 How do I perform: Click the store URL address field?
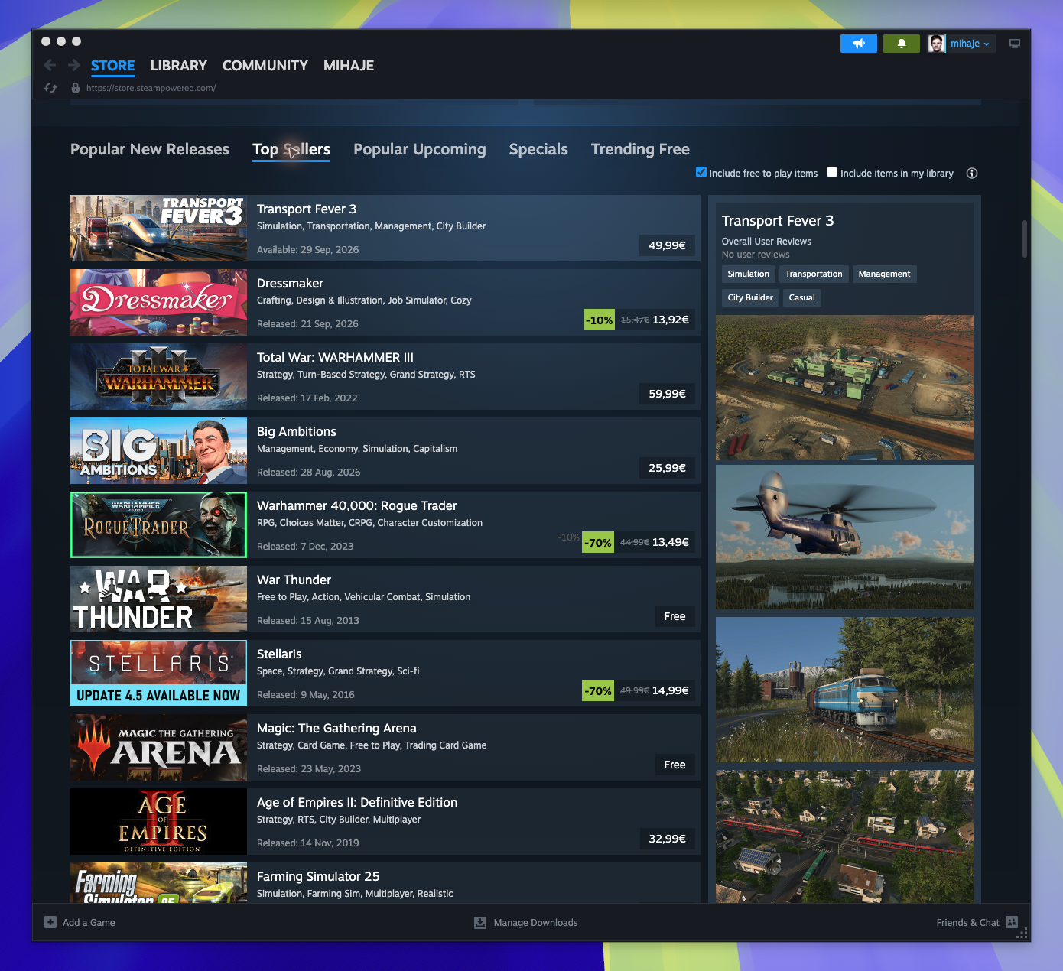(x=151, y=88)
